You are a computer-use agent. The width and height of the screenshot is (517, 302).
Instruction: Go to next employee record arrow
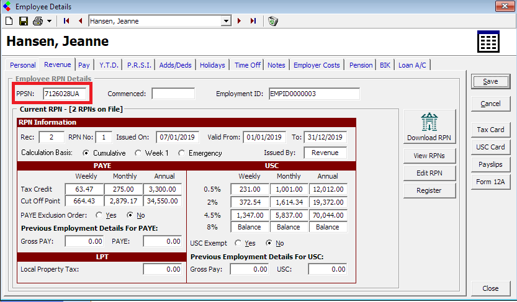pyautogui.click(x=240, y=21)
